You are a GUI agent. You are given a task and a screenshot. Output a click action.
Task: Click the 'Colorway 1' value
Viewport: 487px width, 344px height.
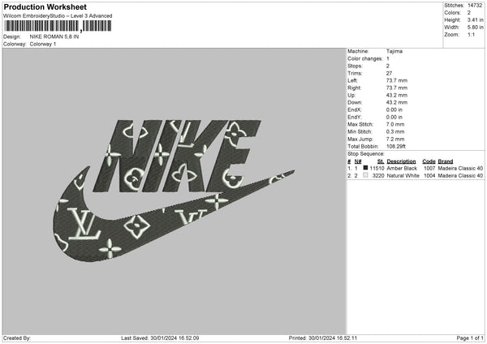pos(43,44)
